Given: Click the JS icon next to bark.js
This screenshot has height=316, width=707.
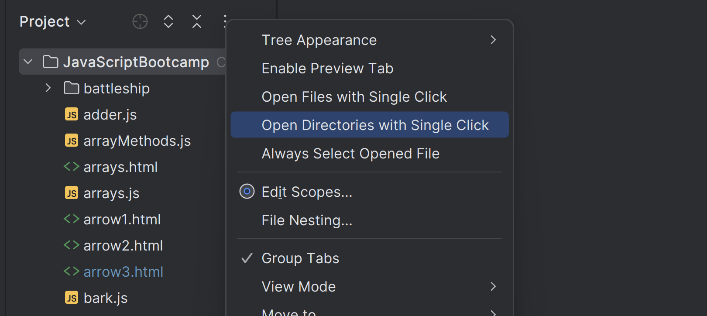Looking at the screenshot, I should tap(72, 298).
